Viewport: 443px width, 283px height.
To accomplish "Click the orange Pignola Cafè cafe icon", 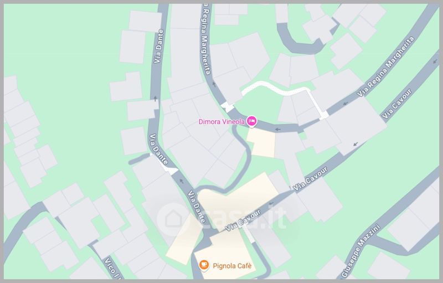I will click(x=204, y=265).
